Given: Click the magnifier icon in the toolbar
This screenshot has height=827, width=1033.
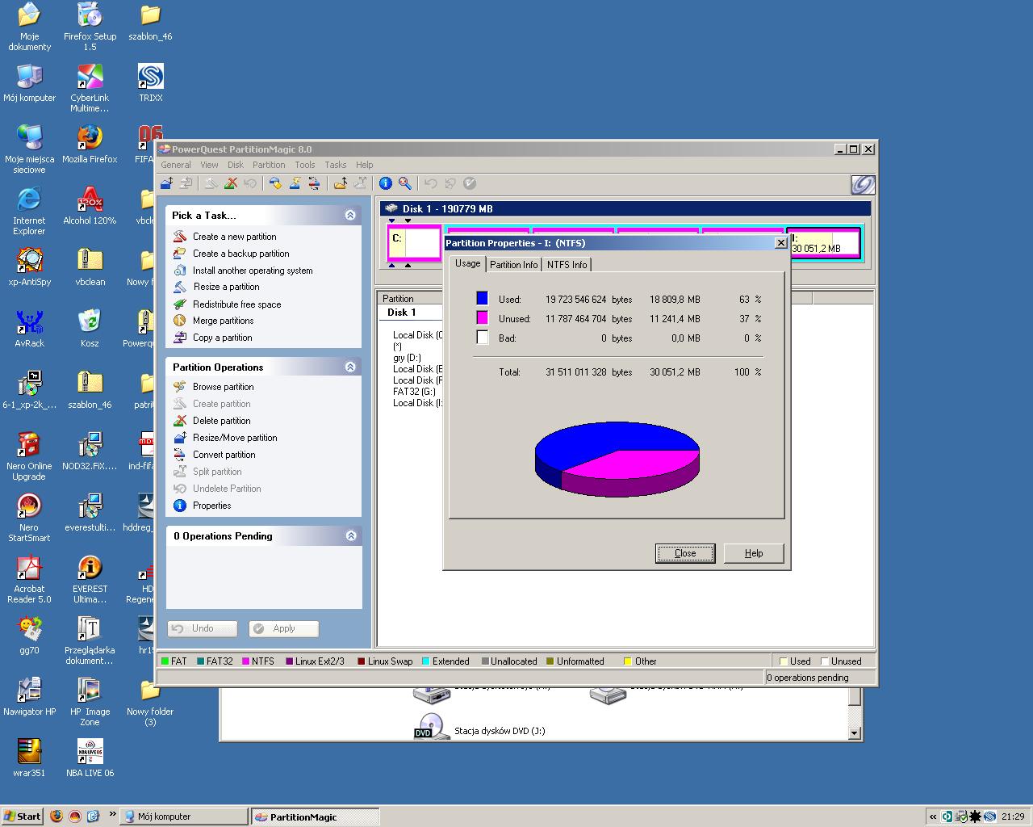Looking at the screenshot, I should coord(405,183).
